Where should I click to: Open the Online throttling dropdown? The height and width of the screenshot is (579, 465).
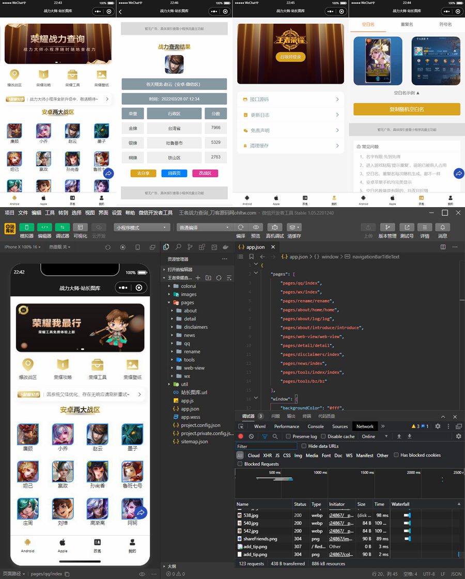tap(375, 436)
